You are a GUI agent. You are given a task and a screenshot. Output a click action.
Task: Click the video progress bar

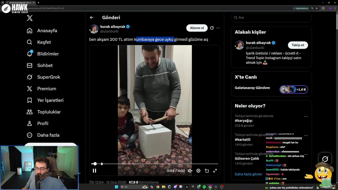(155, 164)
